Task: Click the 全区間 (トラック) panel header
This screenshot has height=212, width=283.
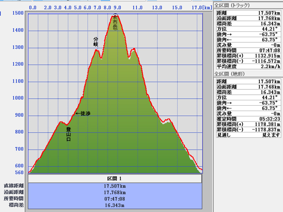Action: (232, 5)
